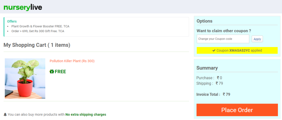Click the 'Coupon XMASAS2YC applied' banner
The image size is (282, 120).
tap(237, 51)
